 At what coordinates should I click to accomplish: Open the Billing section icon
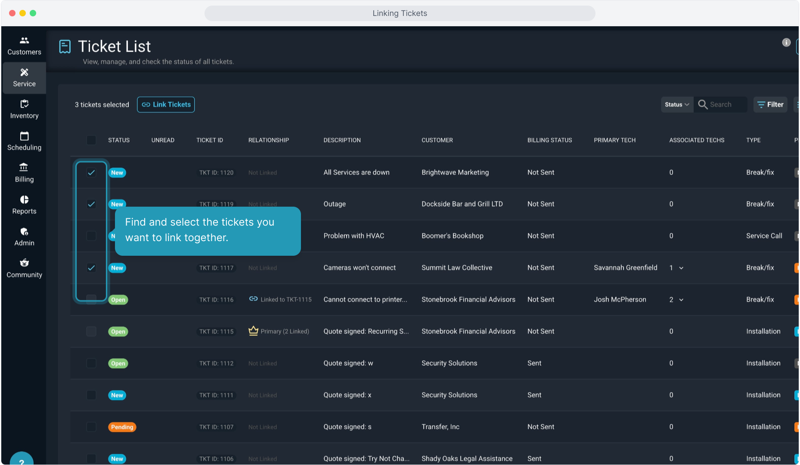point(24,167)
